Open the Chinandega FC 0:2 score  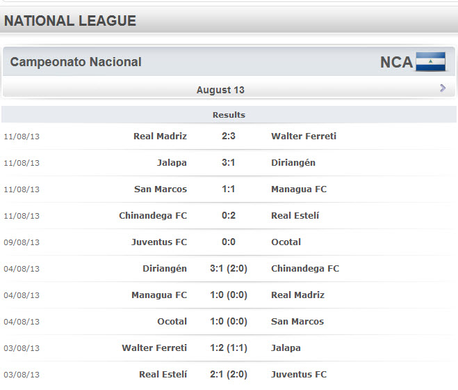[x=229, y=216]
